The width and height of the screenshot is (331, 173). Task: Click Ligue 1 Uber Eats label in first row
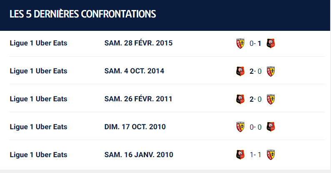coord(38,43)
